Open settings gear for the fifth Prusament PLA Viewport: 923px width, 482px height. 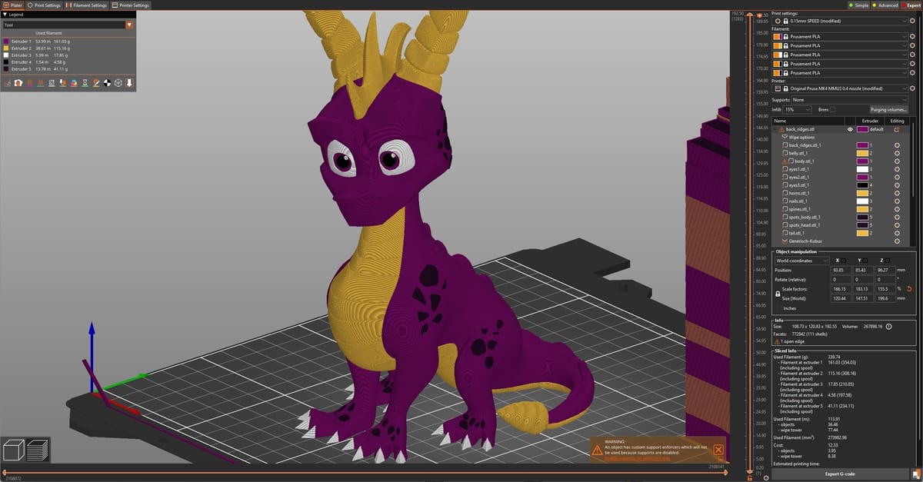[912, 72]
